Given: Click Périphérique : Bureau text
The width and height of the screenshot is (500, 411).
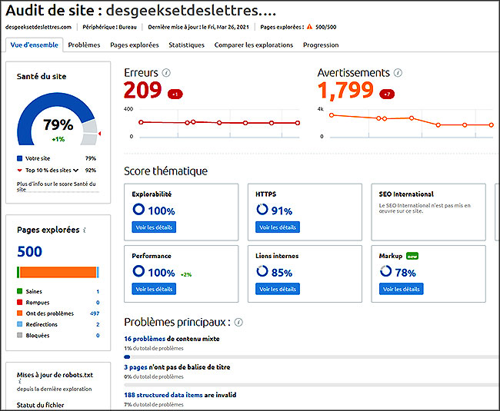Looking at the screenshot, I should pos(109,27).
